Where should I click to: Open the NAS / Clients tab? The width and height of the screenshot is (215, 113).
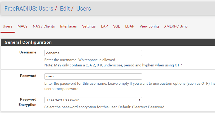coord(44,26)
